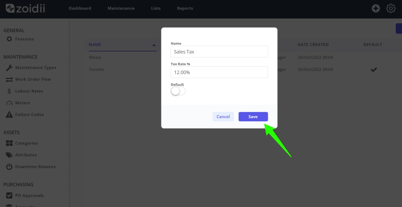The width and height of the screenshot is (402, 207).
Task: Open the Maintenance menu
Action: click(121, 8)
